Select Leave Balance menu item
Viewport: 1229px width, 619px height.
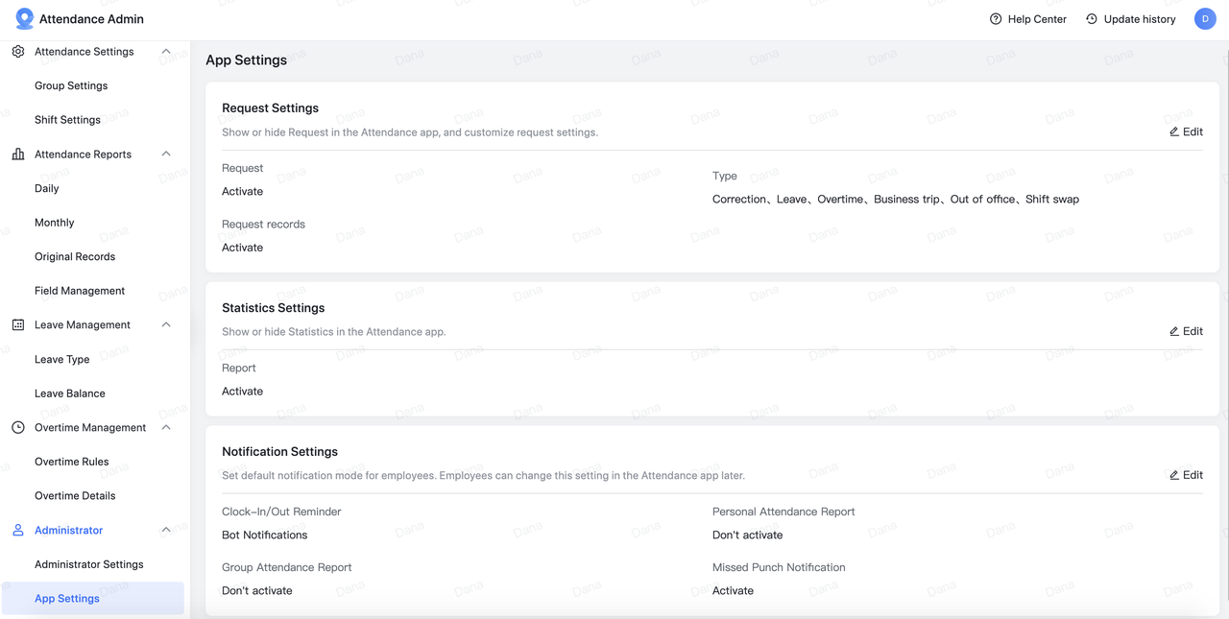point(70,393)
